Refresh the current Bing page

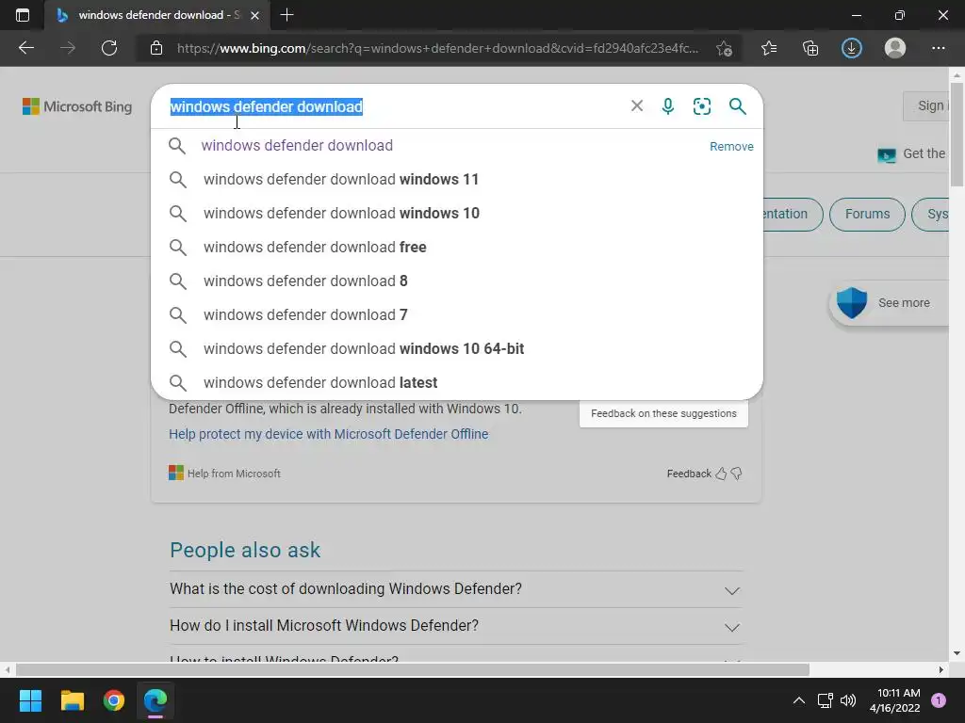(109, 48)
